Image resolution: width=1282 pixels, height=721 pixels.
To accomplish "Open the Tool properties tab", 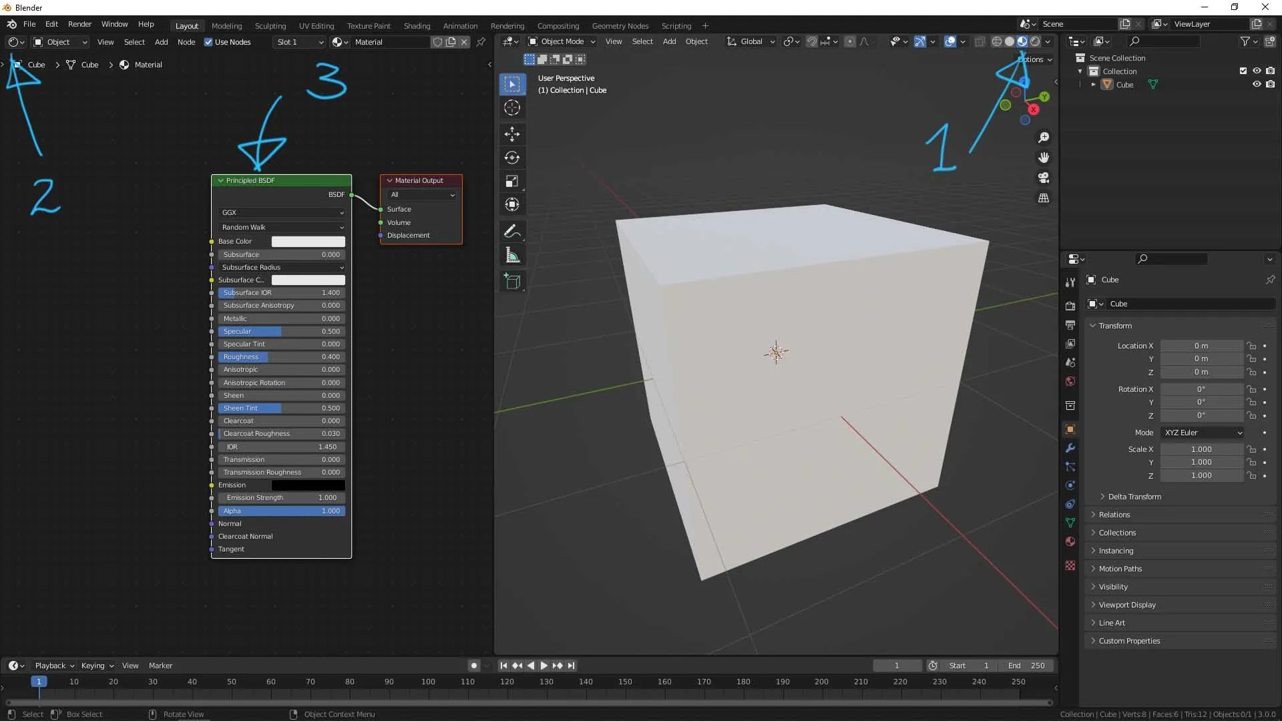I will pos(1070,282).
